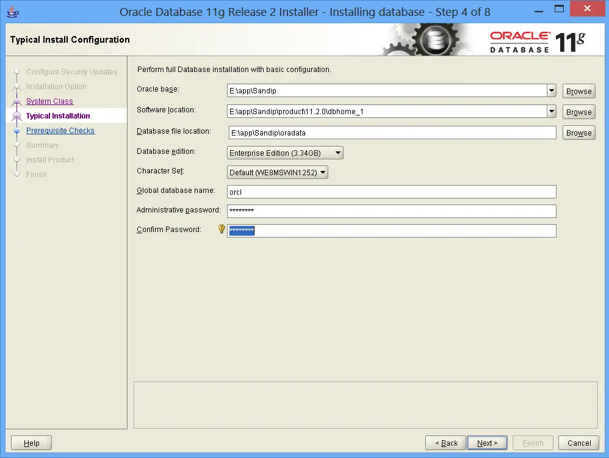Click the empty message area box
This screenshot has height=458, width=609.
366,405
